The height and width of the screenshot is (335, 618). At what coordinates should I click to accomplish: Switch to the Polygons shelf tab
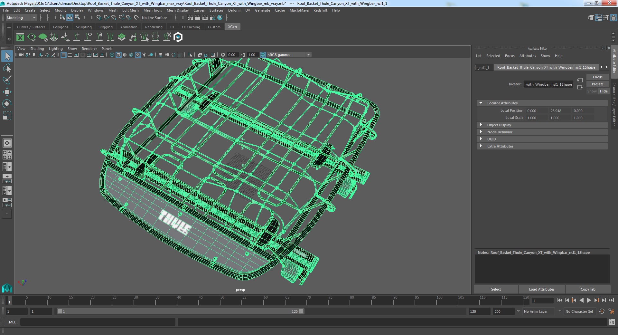[x=61, y=27]
